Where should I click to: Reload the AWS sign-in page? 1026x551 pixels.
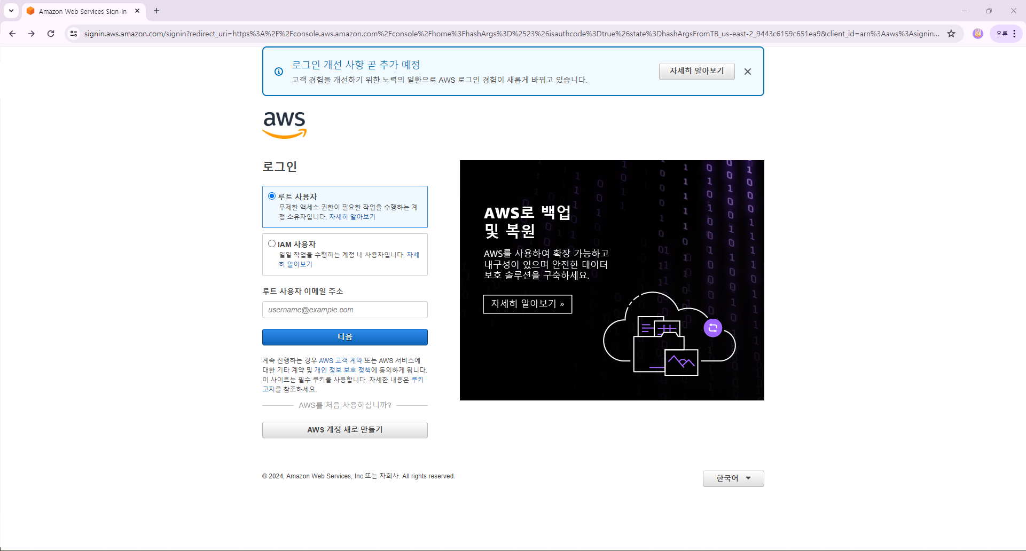(51, 34)
